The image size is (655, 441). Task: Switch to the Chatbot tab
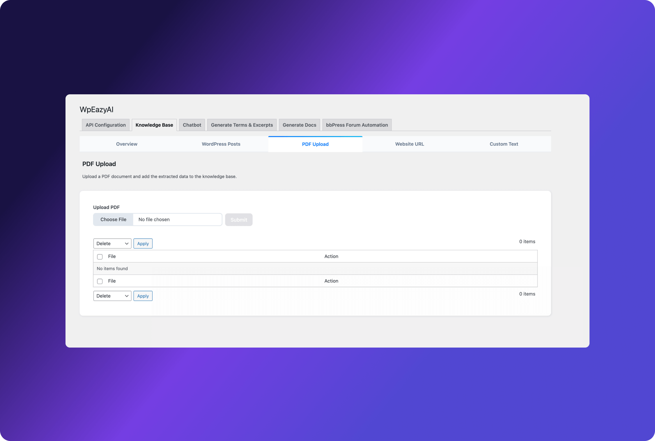pyautogui.click(x=192, y=125)
